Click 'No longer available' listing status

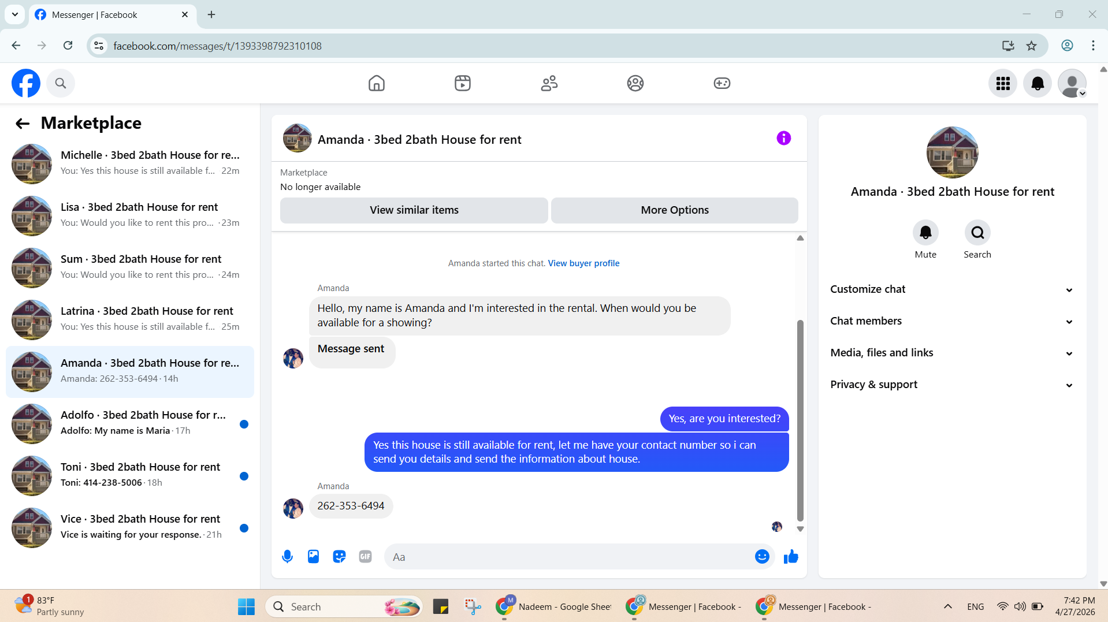point(320,187)
